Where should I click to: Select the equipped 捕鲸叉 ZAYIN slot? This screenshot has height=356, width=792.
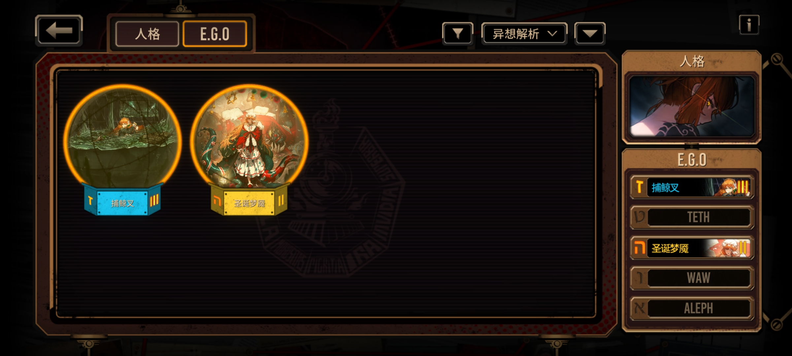coord(692,188)
